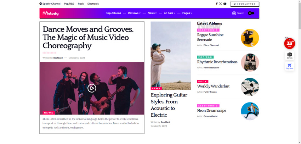The image size is (301, 144).
Task: Open the Rhythmic Reverberations album
Action: 217,62
